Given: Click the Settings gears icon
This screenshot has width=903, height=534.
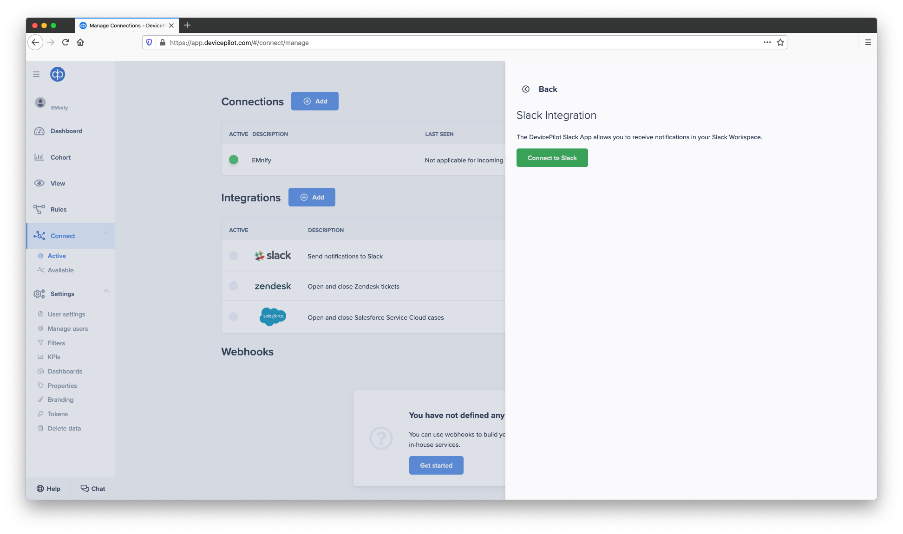Looking at the screenshot, I should [x=39, y=294].
